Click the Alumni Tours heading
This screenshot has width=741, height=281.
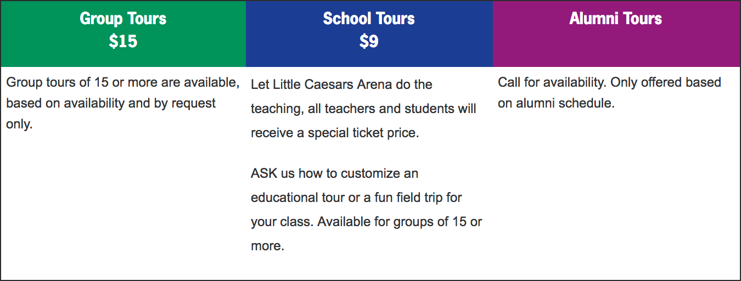point(616,19)
